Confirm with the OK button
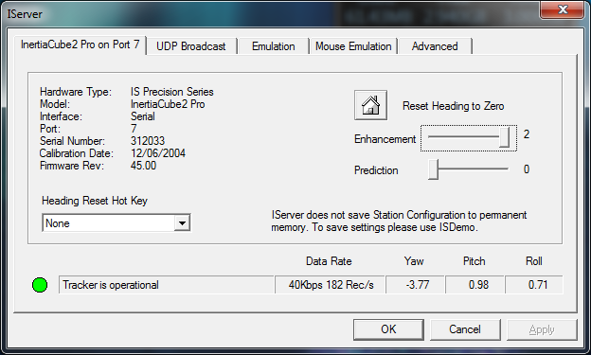 [x=388, y=329]
